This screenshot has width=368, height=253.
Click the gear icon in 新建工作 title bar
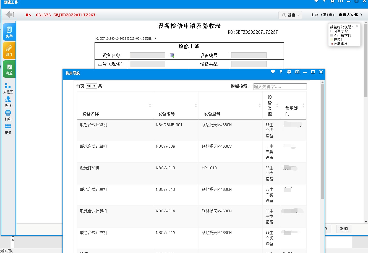click(333, 1)
